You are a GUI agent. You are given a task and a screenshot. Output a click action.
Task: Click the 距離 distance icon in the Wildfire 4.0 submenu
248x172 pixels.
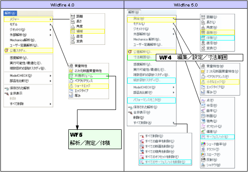tap(73, 16)
